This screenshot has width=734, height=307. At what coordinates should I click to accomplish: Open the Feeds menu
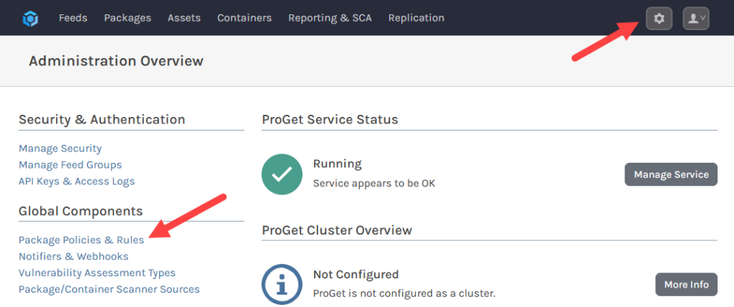click(73, 18)
